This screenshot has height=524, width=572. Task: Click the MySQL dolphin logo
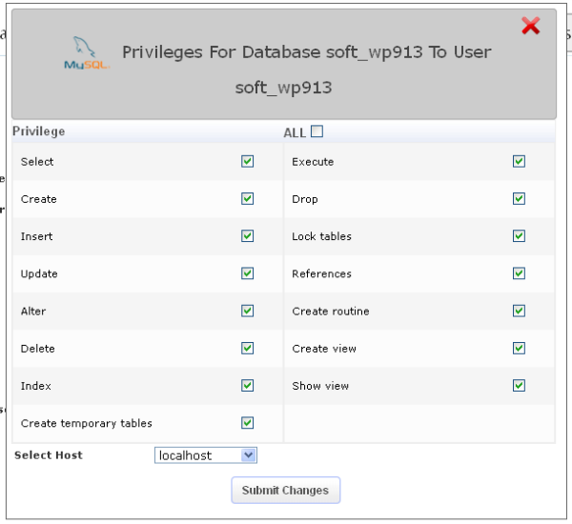[87, 52]
